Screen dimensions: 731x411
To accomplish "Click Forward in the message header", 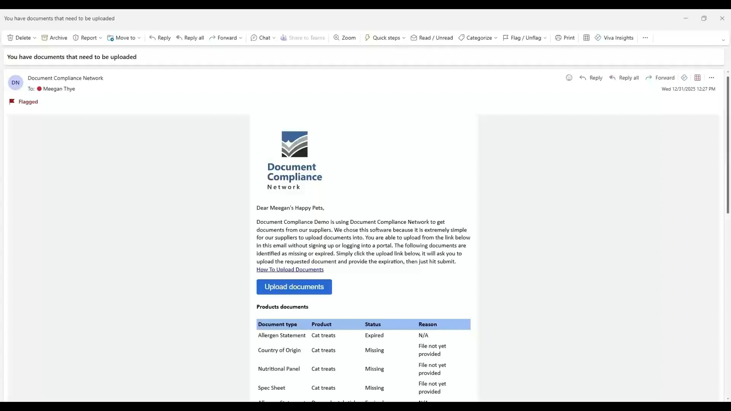I will click(x=660, y=78).
